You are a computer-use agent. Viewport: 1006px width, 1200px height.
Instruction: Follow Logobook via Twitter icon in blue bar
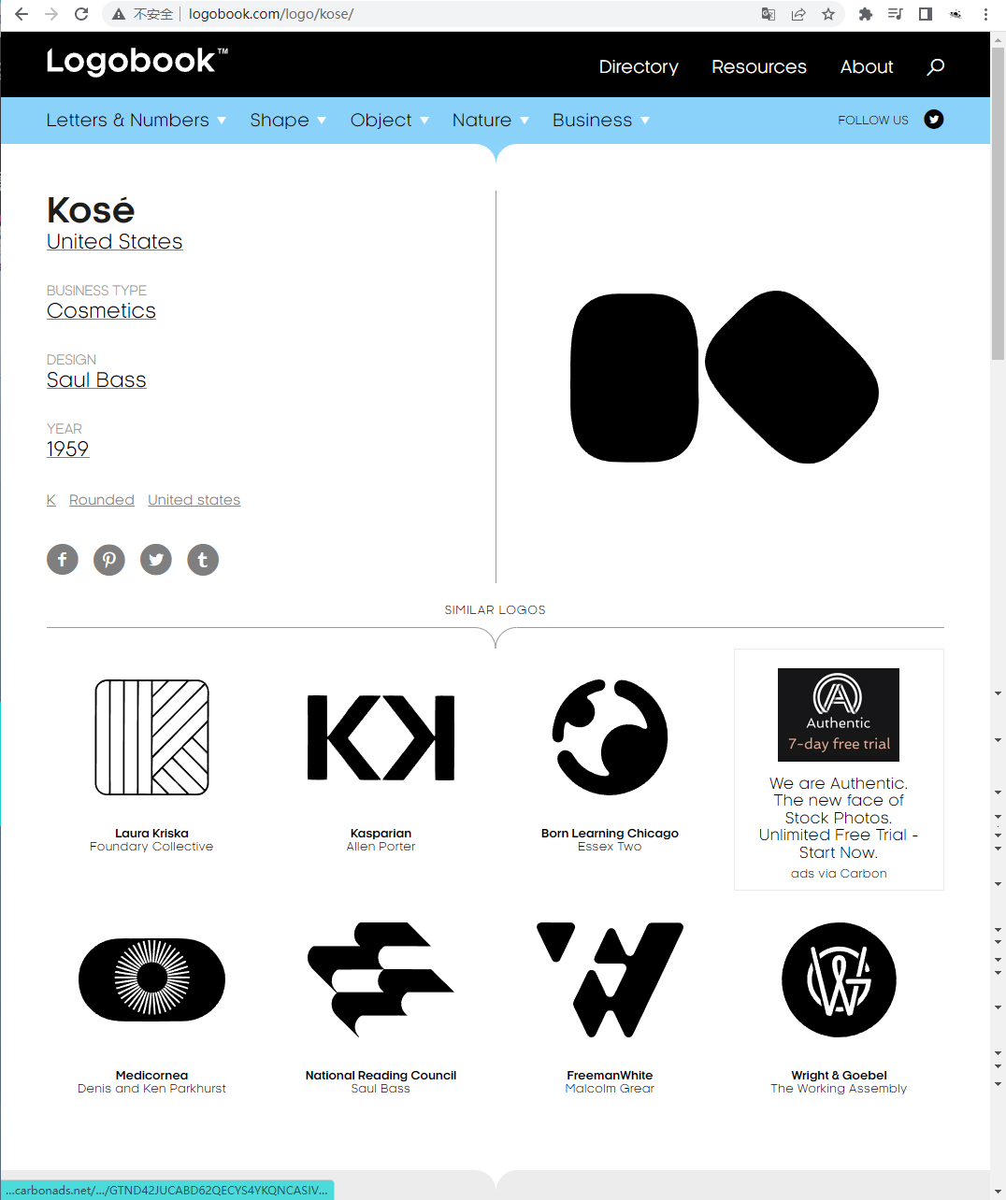(933, 120)
